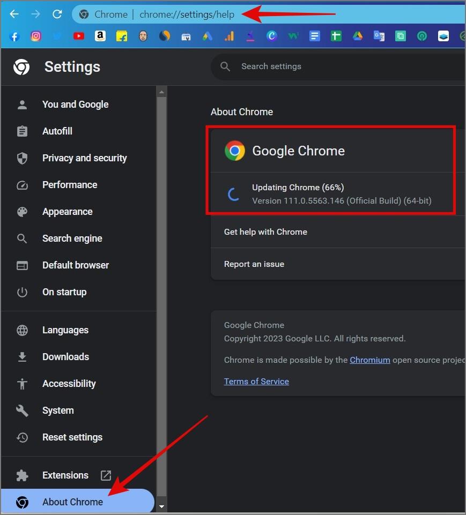Select Appearance in the sidebar
Screen dimensions: 466x515
[78, 212]
